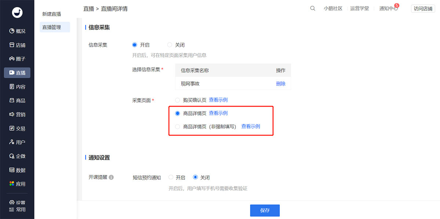Delete the 现网事故 entry via 删除
Viewport: 440px width, 219px height.
pos(280,84)
